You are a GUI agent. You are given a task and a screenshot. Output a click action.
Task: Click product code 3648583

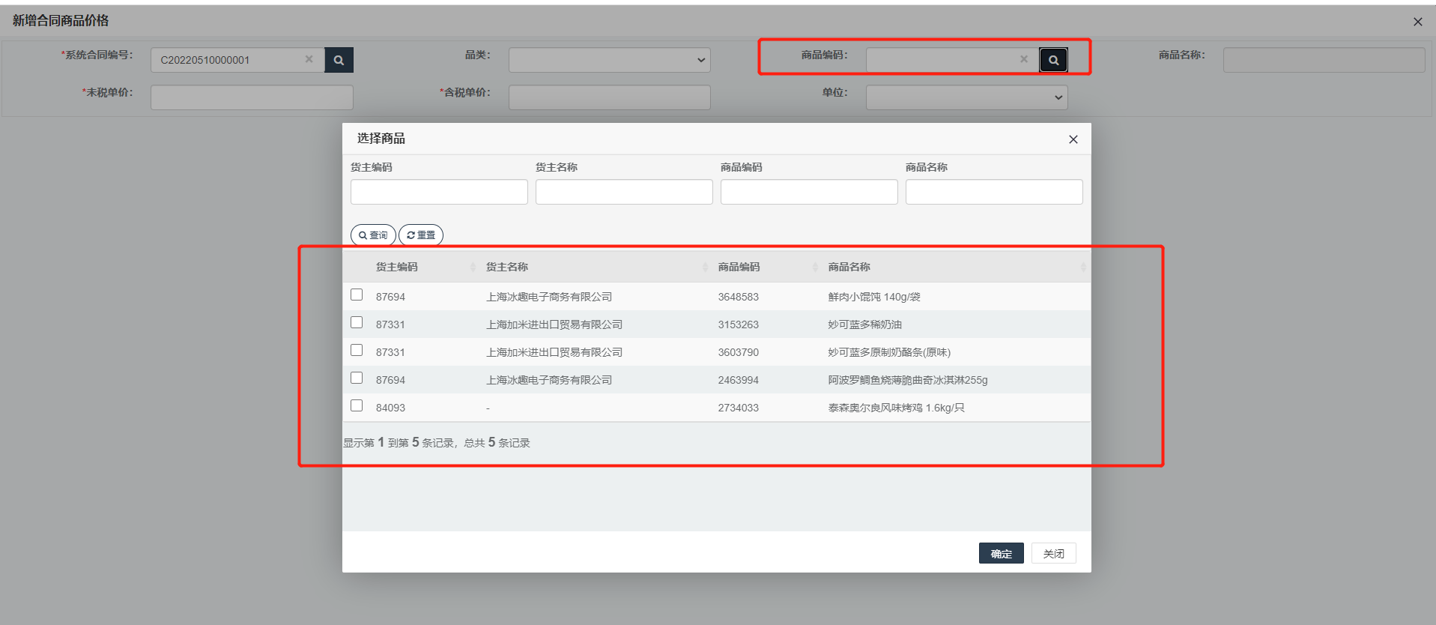coord(738,297)
